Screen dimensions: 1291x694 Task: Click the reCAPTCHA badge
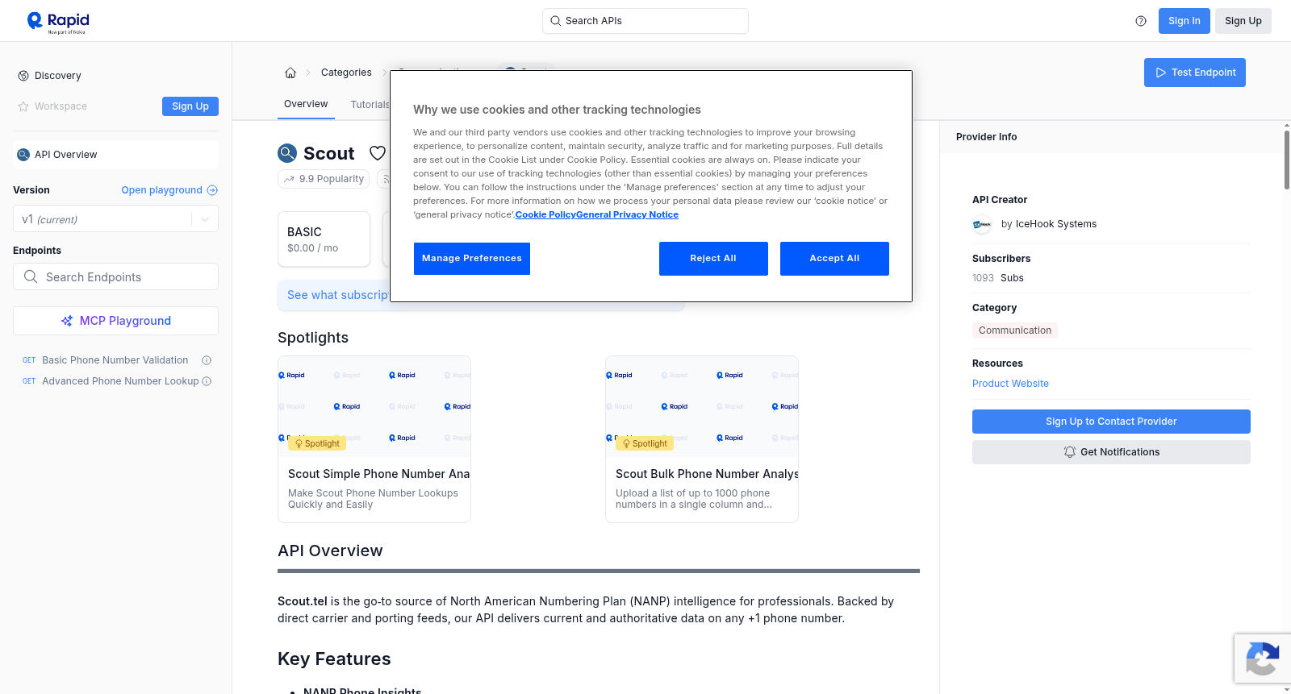(x=1262, y=659)
